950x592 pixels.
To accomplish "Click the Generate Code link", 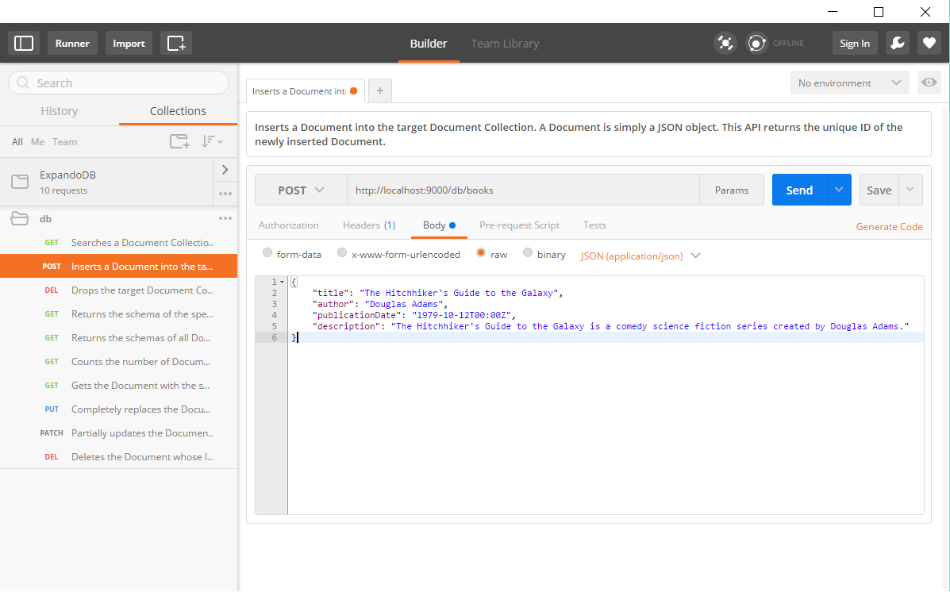I will point(889,227).
